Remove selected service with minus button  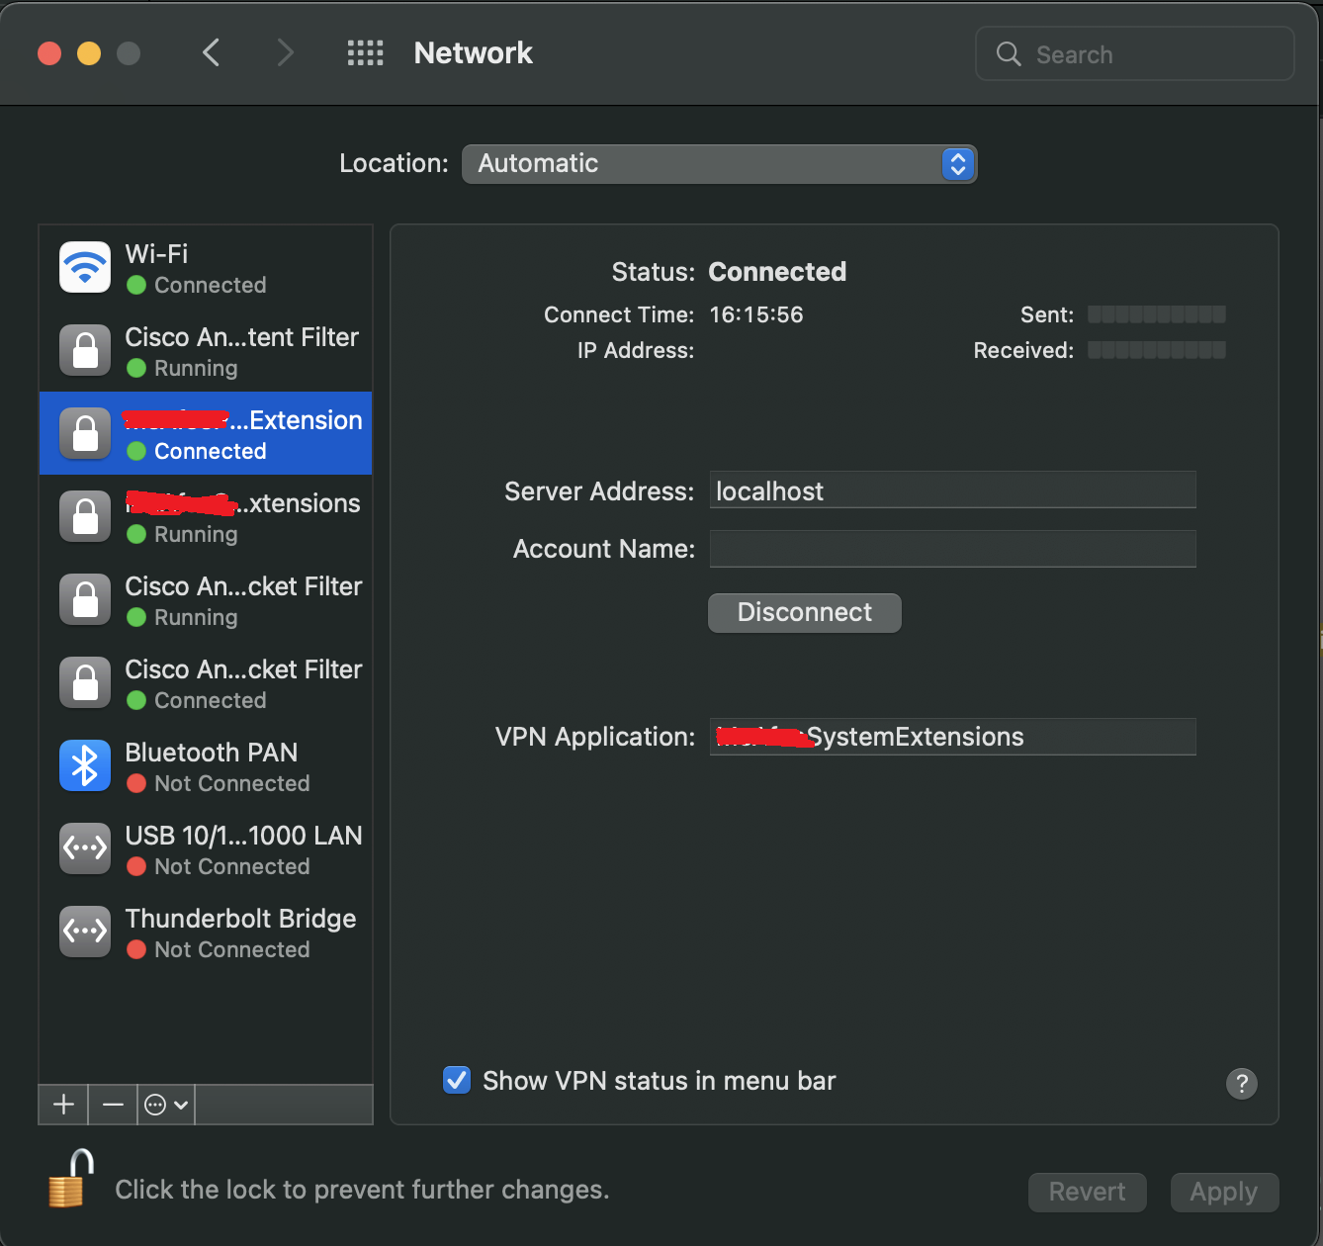click(x=113, y=1105)
